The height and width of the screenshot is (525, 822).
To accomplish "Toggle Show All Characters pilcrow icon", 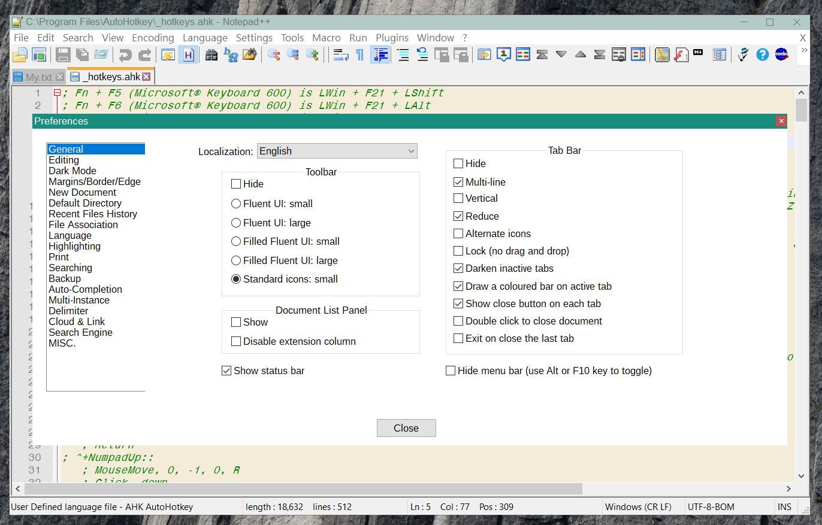I will [360, 55].
